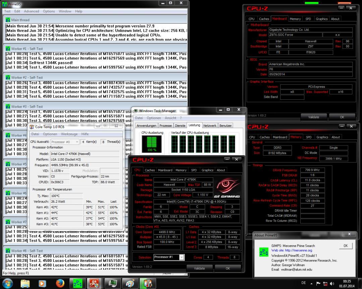Click the '4499.53MHz (99.99 x 45.0)' frequency value

click(85, 165)
